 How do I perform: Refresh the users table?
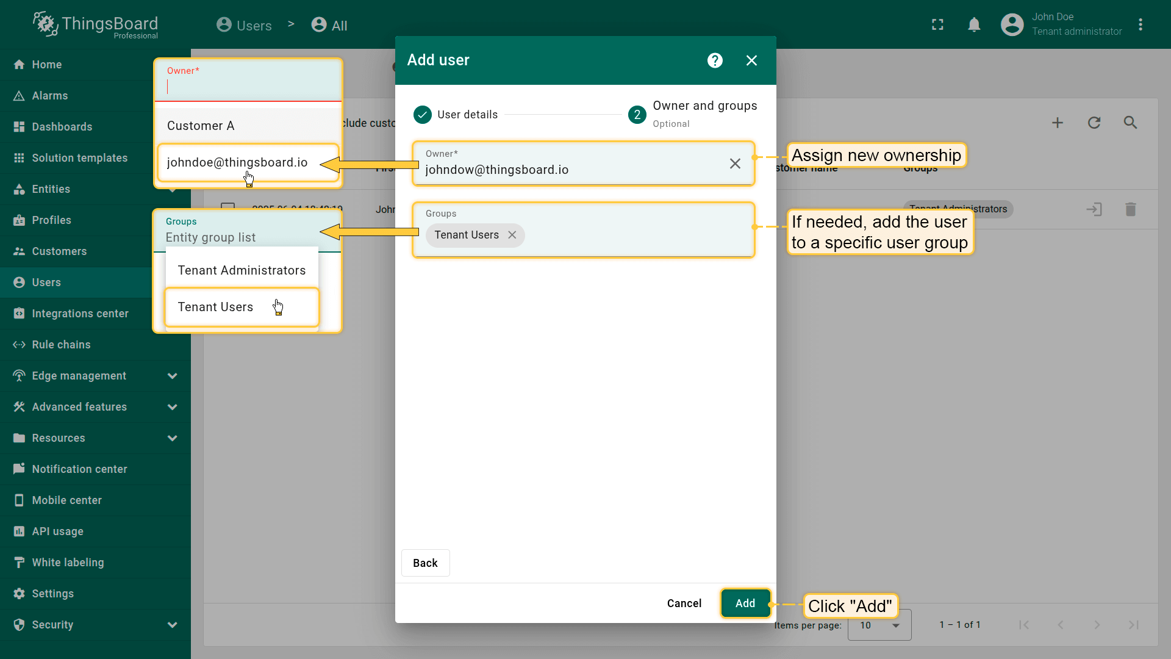1094,123
